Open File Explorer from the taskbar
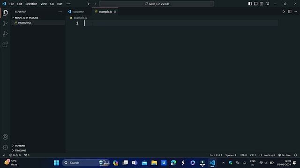Image resolution: width=300 pixels, height=168 pixels. click(154, 163)
